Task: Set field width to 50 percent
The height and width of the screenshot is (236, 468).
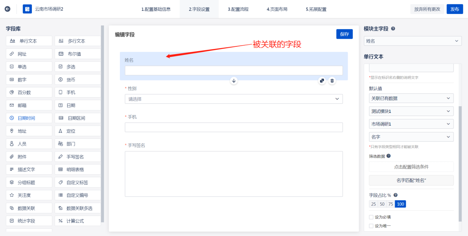Action: coord(382,204)
